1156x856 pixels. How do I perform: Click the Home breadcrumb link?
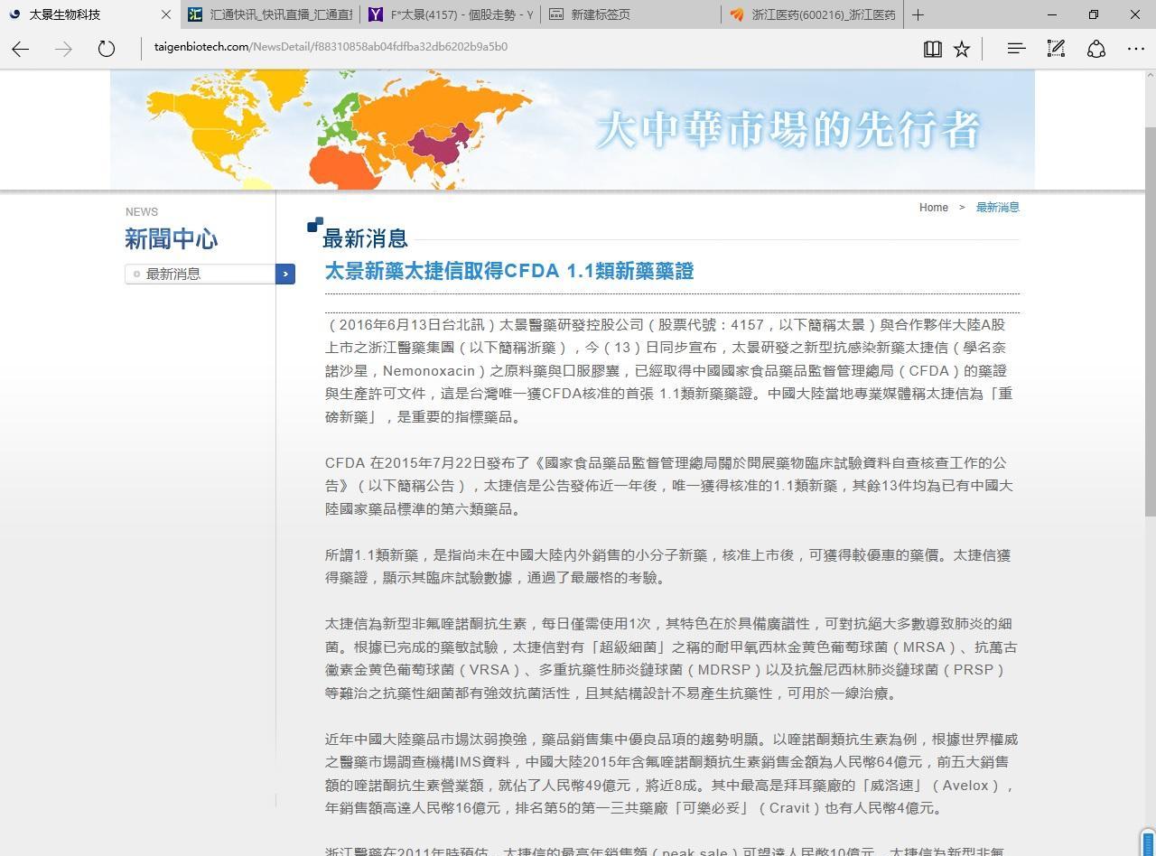933,208
